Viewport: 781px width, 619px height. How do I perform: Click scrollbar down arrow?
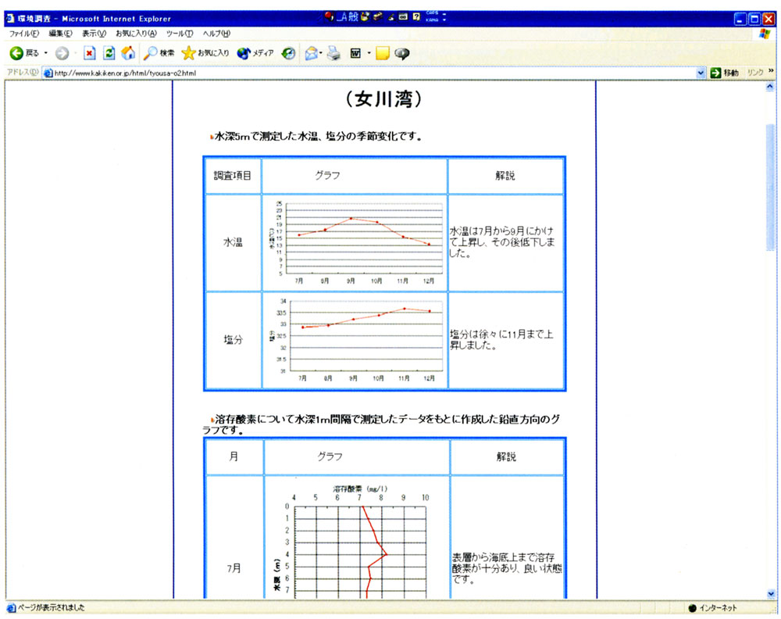point(771,593)
